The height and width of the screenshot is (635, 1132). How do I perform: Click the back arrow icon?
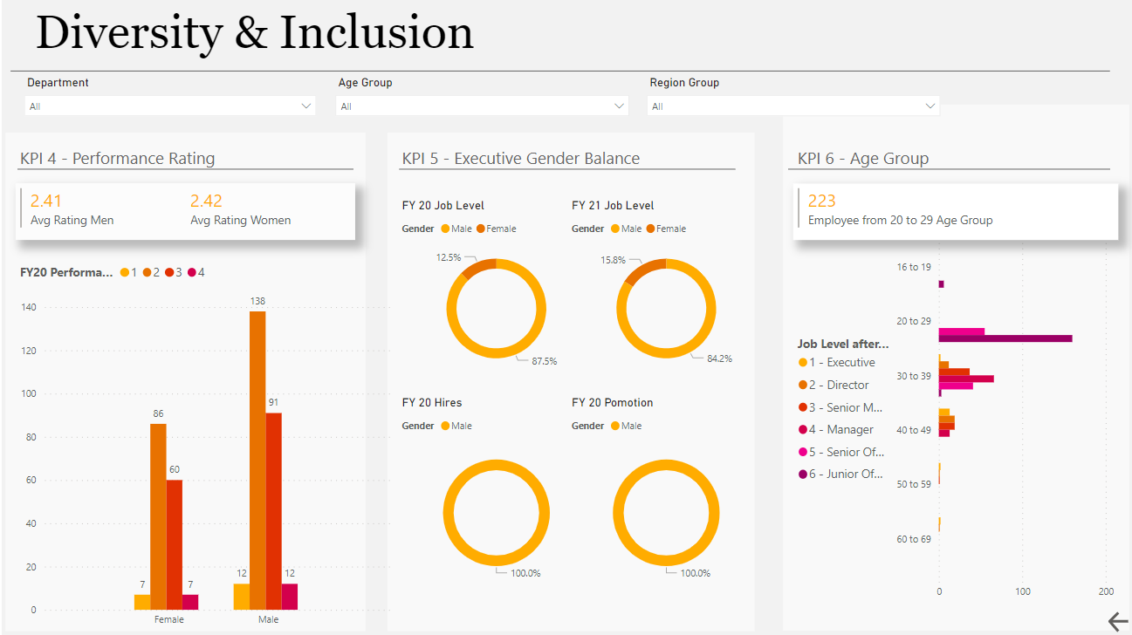pyautogui.click(x=1117, y=621)
